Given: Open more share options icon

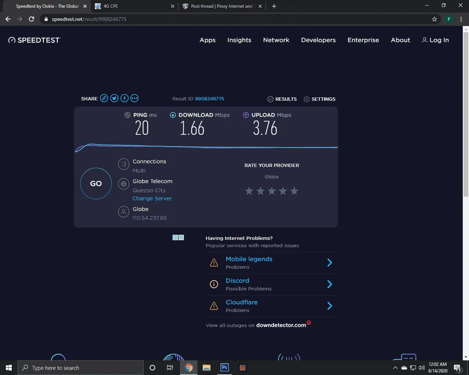Looking at the screenshot, I should (x=134, y=98).
